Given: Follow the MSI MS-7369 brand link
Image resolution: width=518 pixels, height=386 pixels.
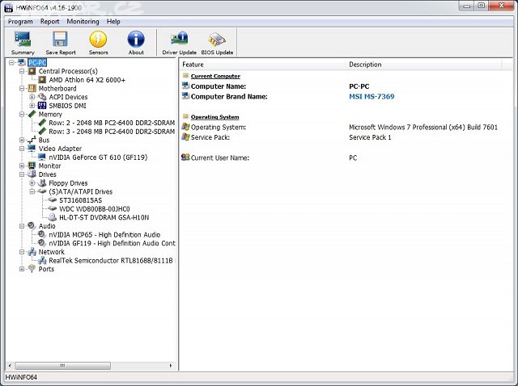Looking at the screenshot, I should coord(372,97).
